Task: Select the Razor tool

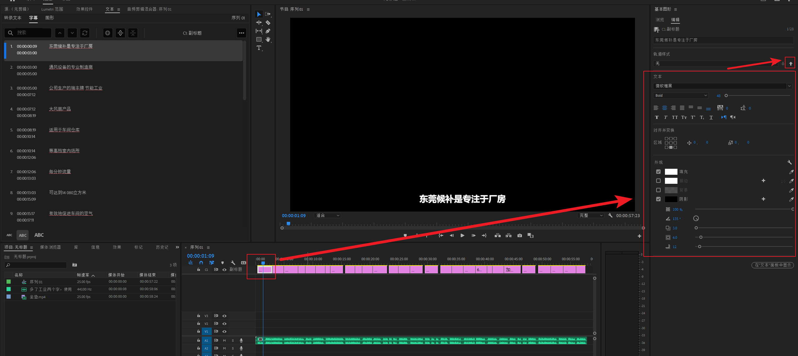Action: (268, 22)
